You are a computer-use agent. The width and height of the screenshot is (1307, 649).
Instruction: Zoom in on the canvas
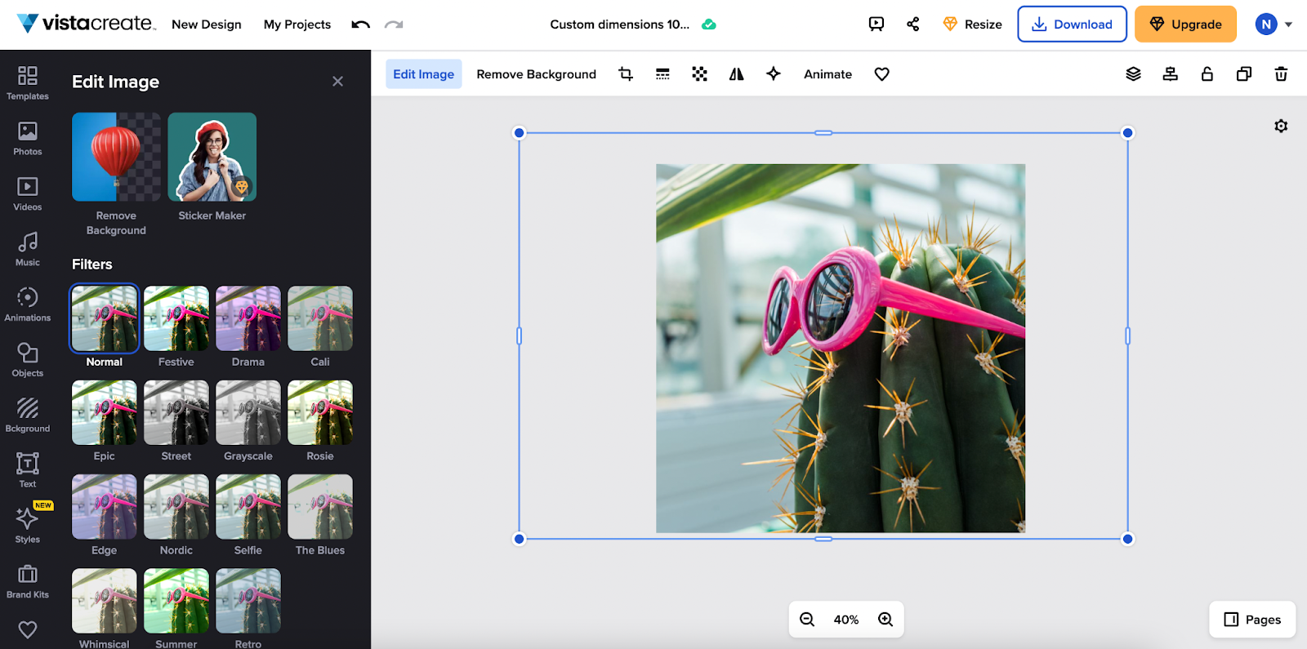(885, 620)
